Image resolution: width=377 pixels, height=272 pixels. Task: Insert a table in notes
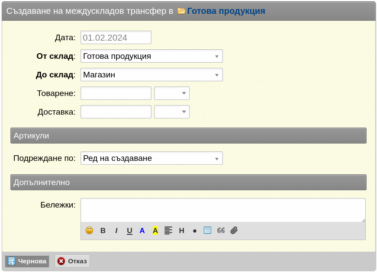(207, 230)
